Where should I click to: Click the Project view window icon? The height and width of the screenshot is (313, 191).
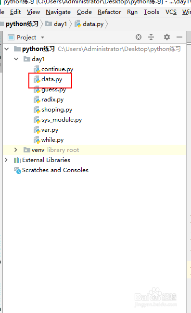11,38
